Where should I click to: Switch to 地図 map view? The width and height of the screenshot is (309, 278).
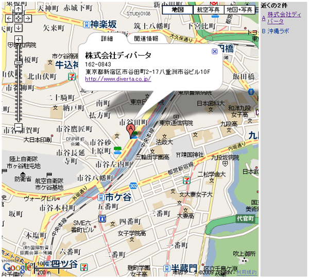pos(178,10)
